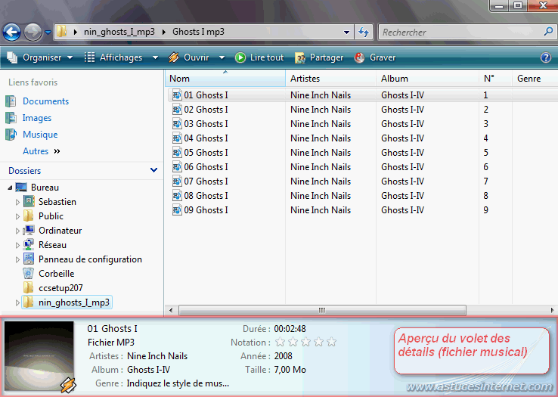The width and height of the screenshot is (558, 397).
Task: Sort by the Nom column header
Action: [225, 79]
